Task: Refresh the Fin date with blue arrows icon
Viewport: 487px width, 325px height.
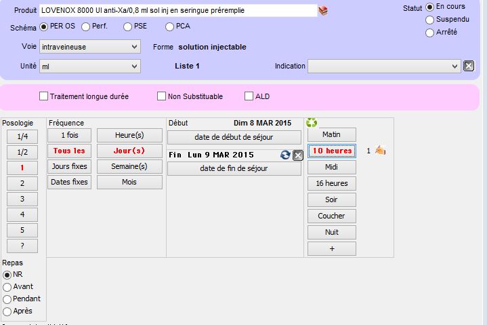Action: coord(285,155)
